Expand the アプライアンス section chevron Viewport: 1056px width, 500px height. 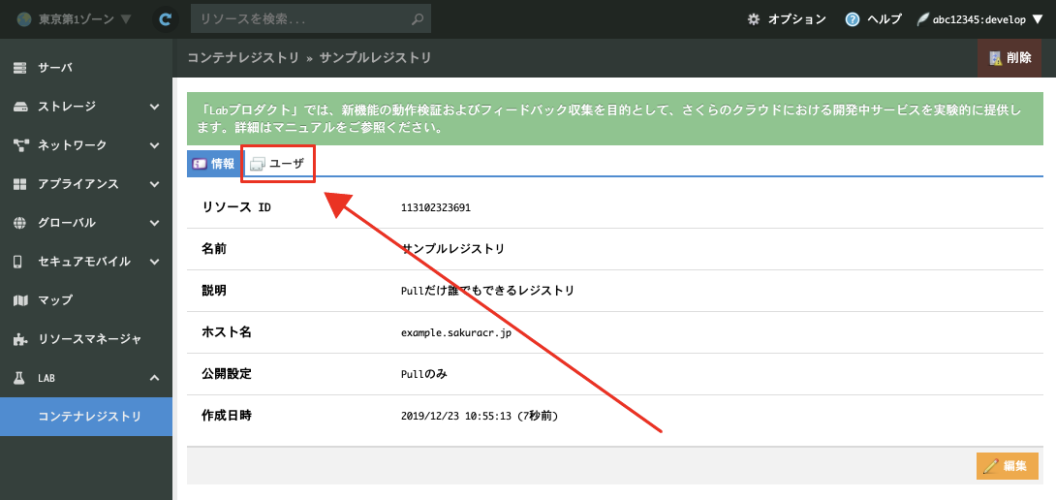[154, 184]
